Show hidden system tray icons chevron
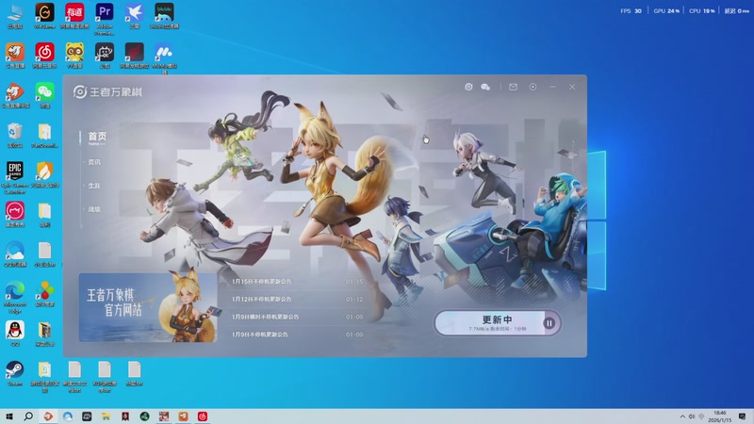Screen dimensions: 754x424 point(682,416)
